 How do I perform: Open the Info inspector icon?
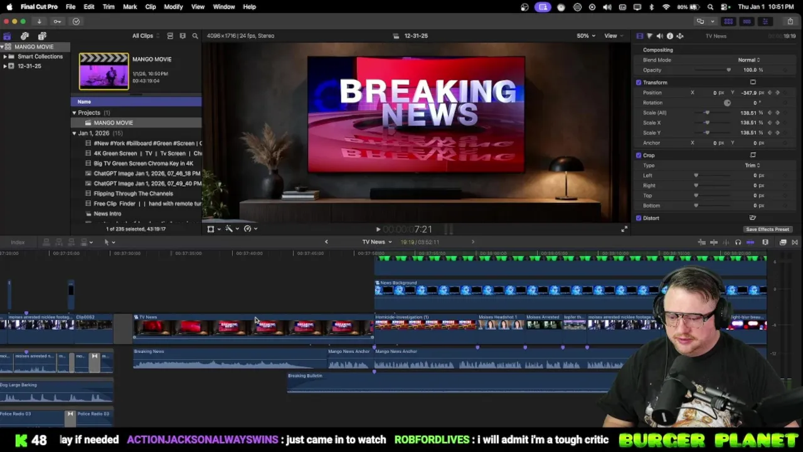669,36
